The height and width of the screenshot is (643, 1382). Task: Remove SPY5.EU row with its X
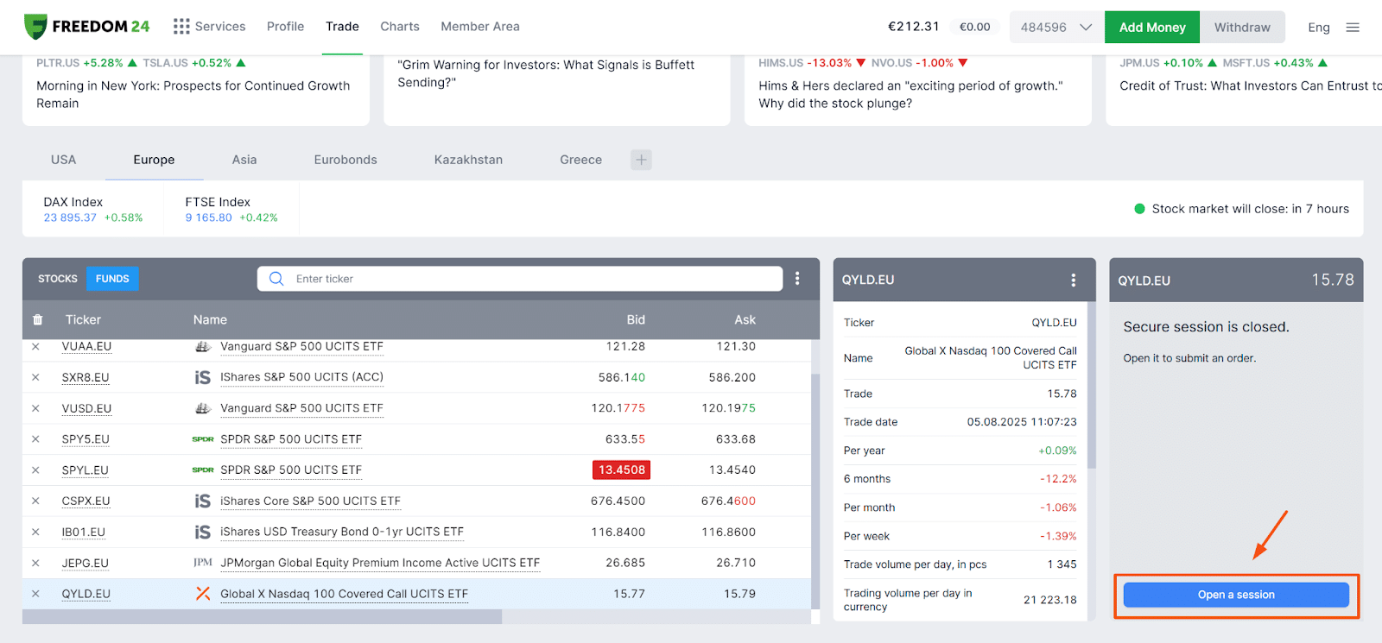[35, 439]
